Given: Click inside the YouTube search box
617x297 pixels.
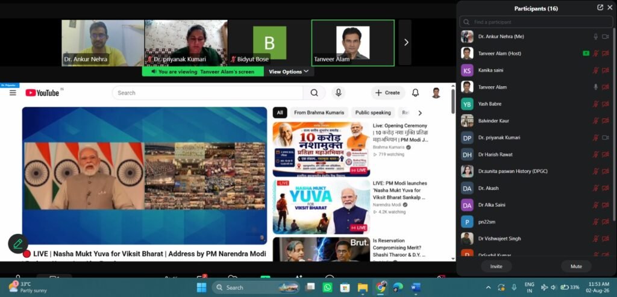Looking at the screenshot, I should pyautogui.click(x=208, y=93).
